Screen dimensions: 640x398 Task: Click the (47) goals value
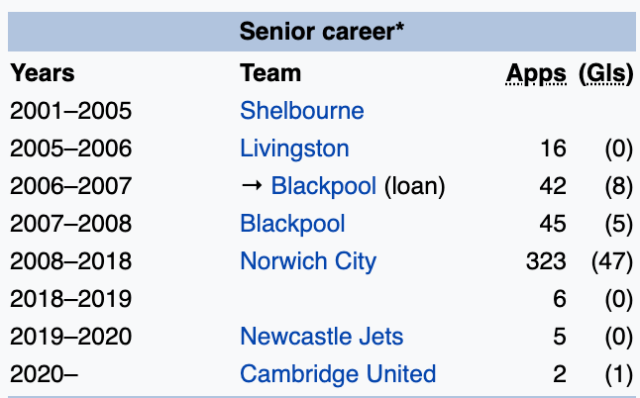pyautogui.click(x=608, y=261)
